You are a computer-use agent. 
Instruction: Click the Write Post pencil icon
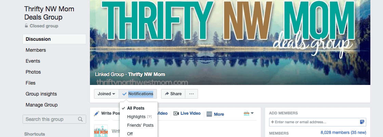click(x=97, y=113)
